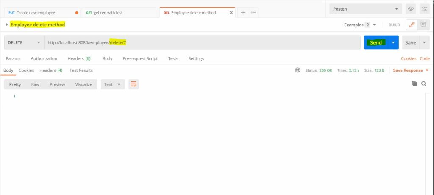
Task: Open the Cookies link
Action: tap(409, 58)
